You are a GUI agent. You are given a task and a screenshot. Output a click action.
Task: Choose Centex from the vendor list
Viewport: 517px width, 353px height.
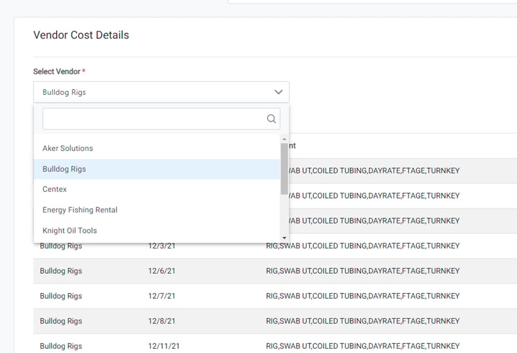pos(157,189)
